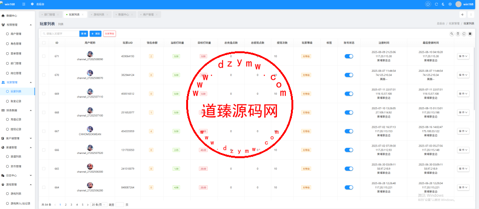Click avatar of player ID 671
The width and height of the screenshot is (479, 209).
90,54
